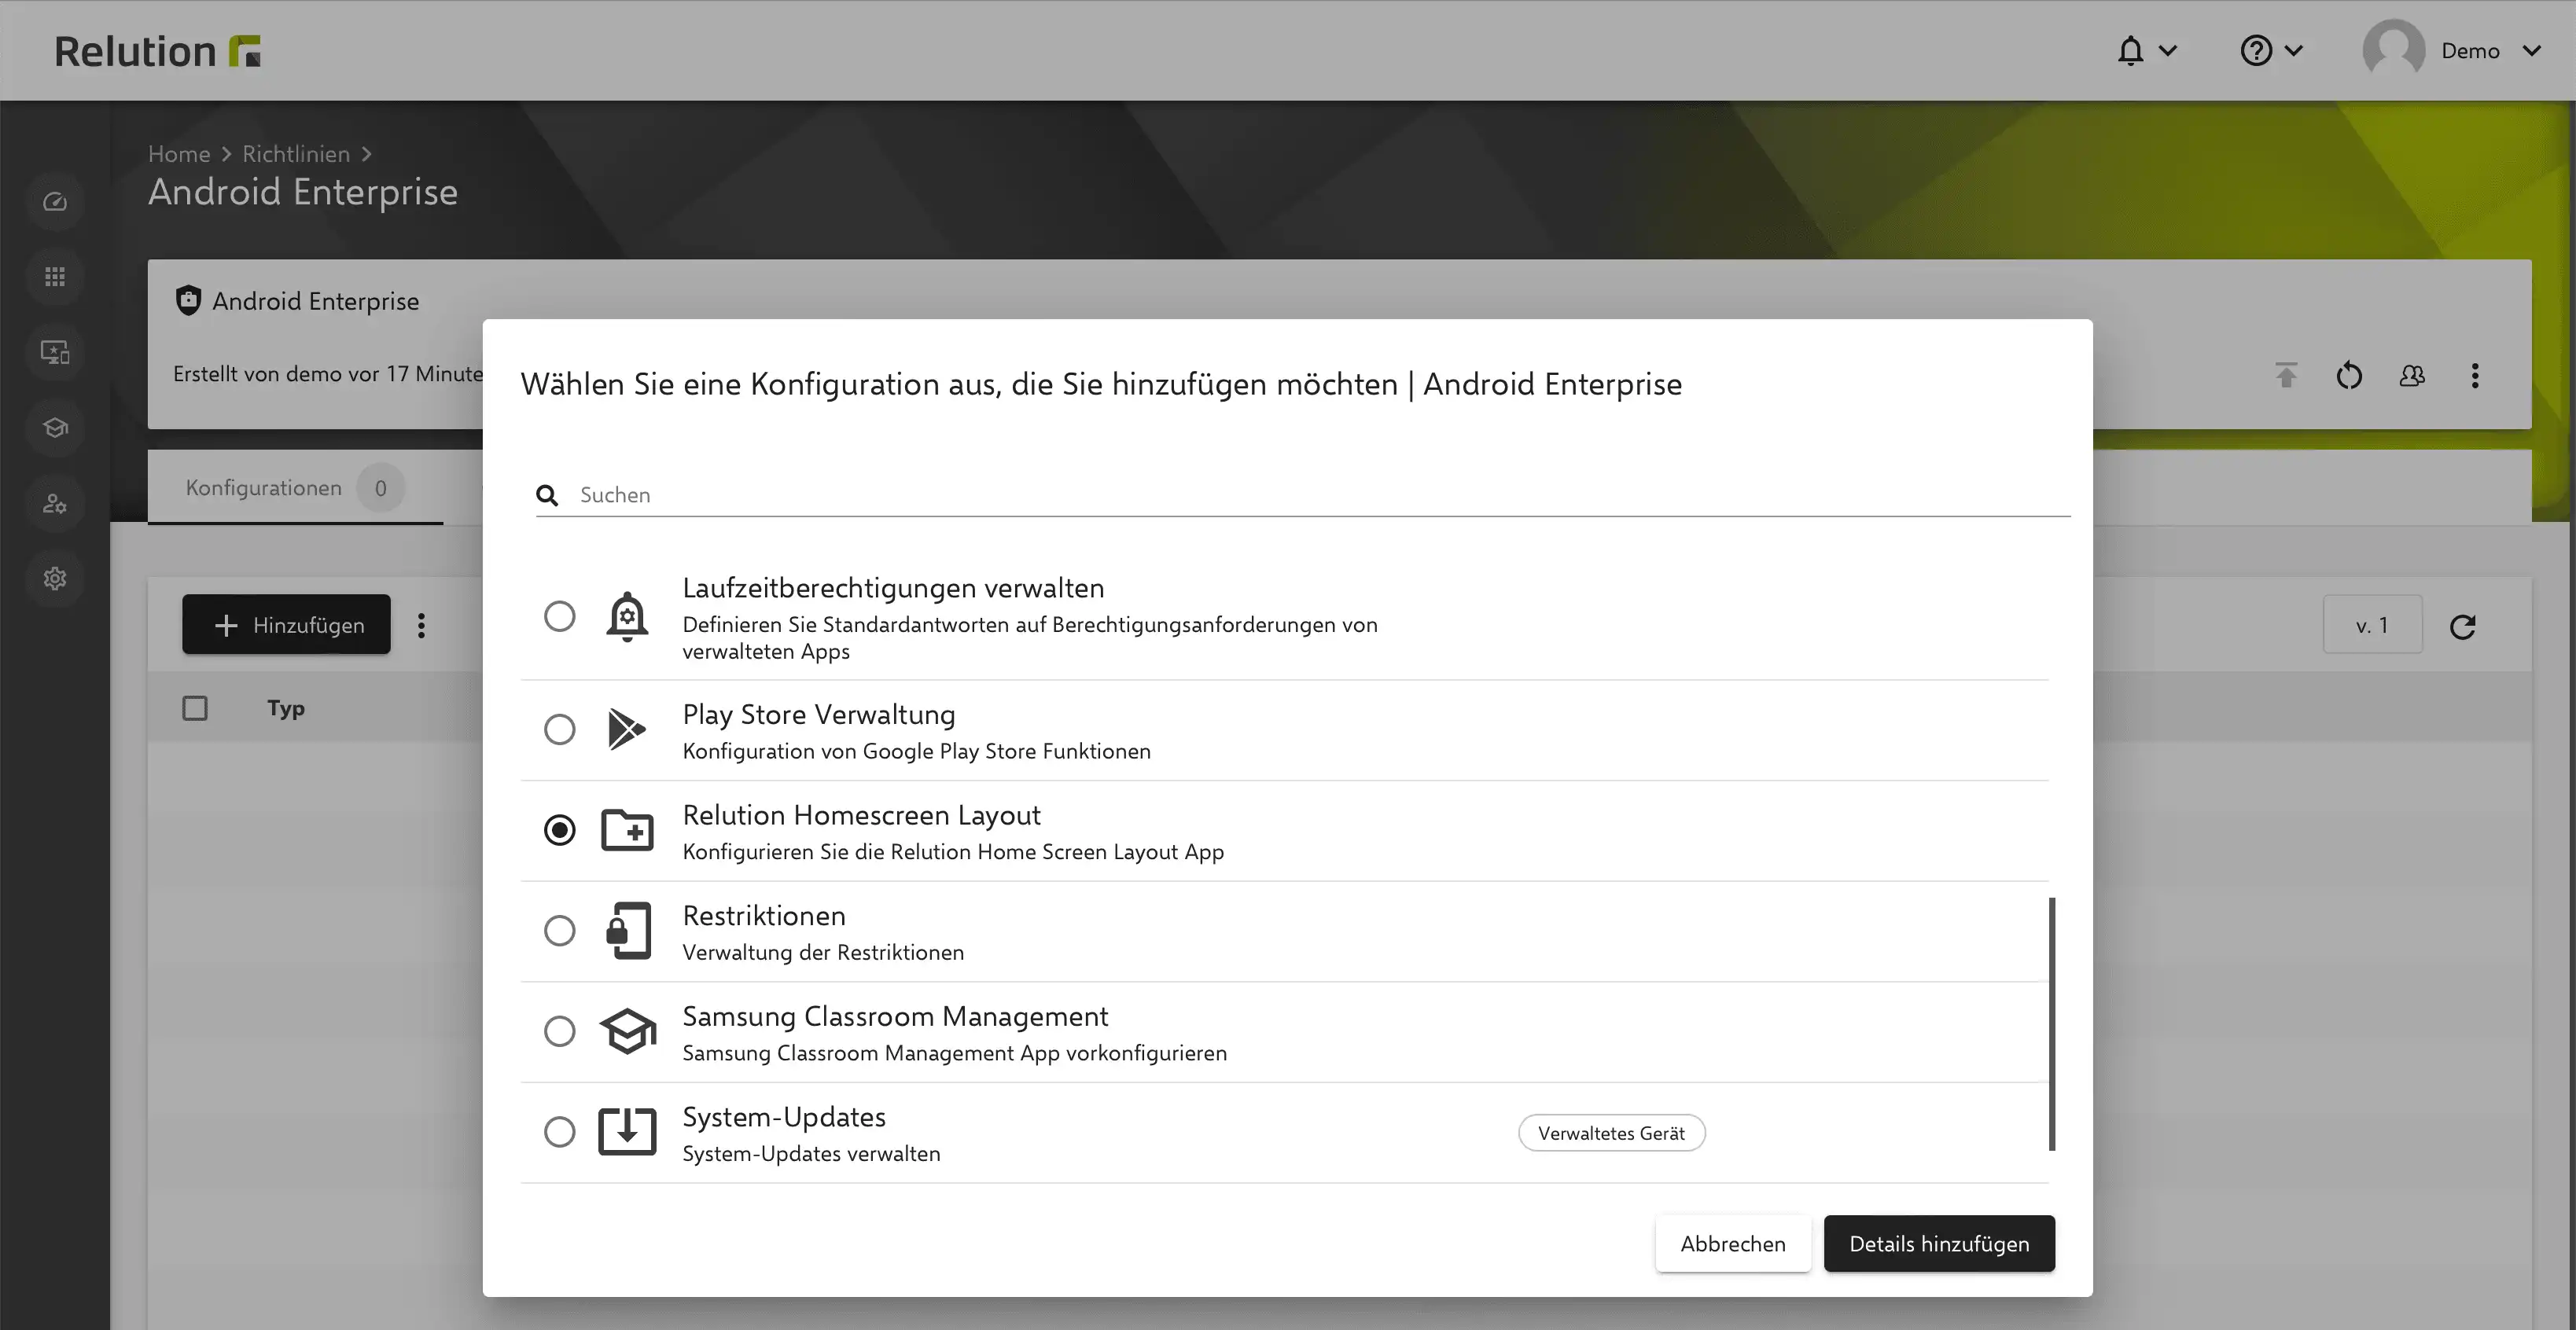Click the Details hinzufügen button
The height and width of the screenshot is (1330, 2576).
point(1939,1243)
